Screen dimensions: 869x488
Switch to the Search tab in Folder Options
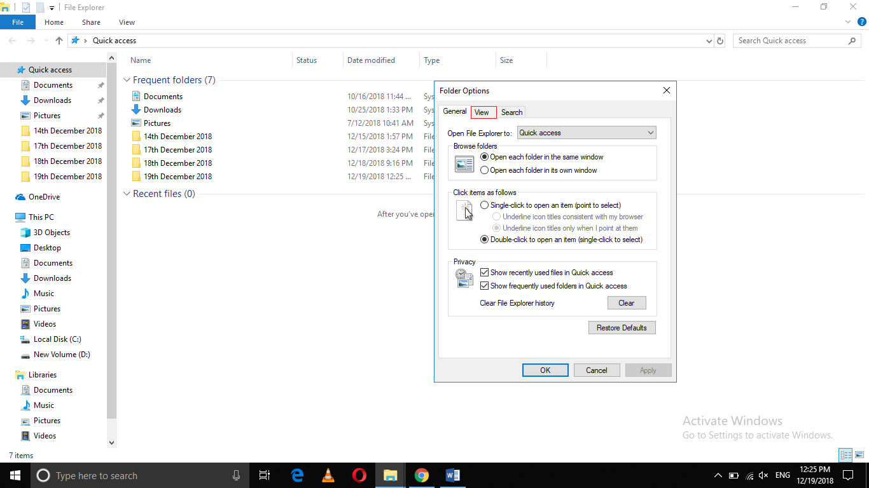pyautogui.click(x=511, y=112)
